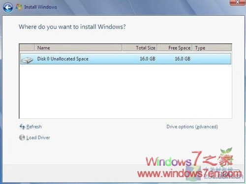Click the Type column header
The height and width of the screenshot is (184, 246).
click(x=212, y=48)
